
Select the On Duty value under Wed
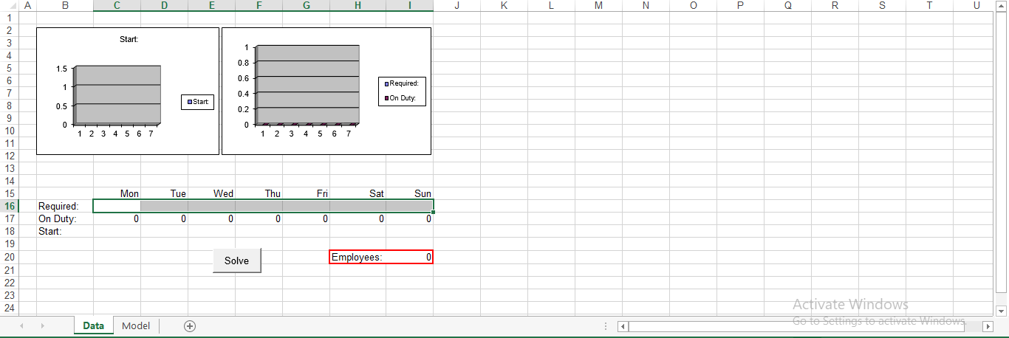click(x=211, y=218)
